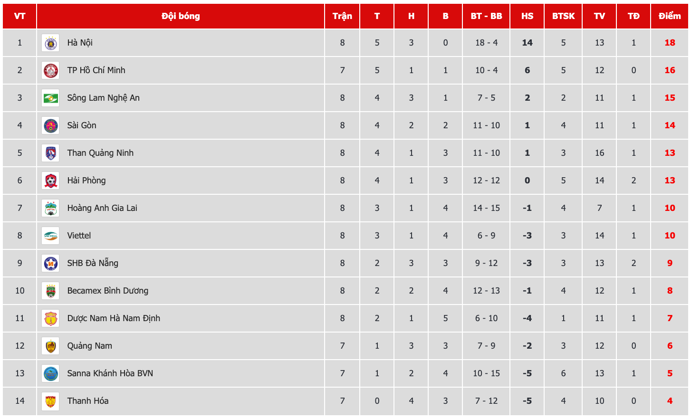The height and width of the screenshot is (419, 691).
Task: Click the TP Hồ Chí Minh club crest
Action: point(50,71)
